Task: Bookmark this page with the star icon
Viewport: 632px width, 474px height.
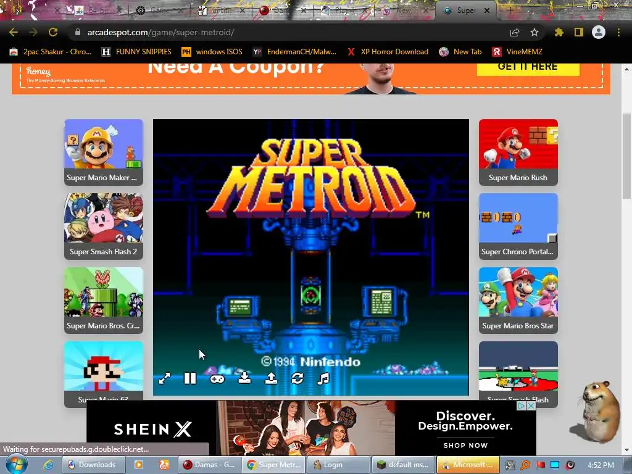Action: (534, 32)
